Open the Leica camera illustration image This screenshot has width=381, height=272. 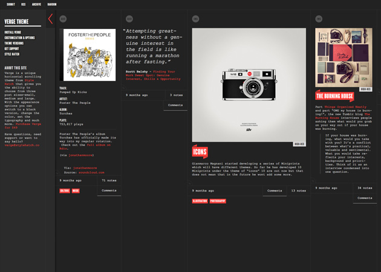(249, 85)
